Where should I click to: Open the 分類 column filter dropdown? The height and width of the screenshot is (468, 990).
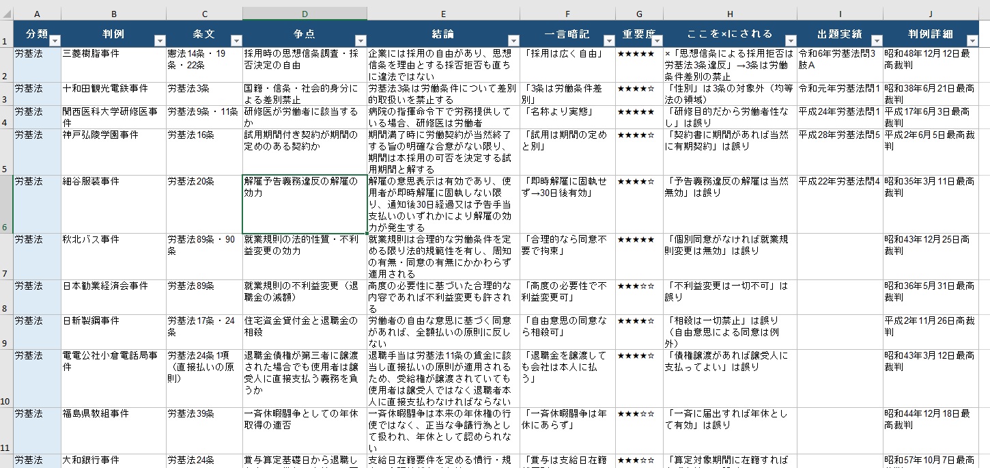(55, 40)
